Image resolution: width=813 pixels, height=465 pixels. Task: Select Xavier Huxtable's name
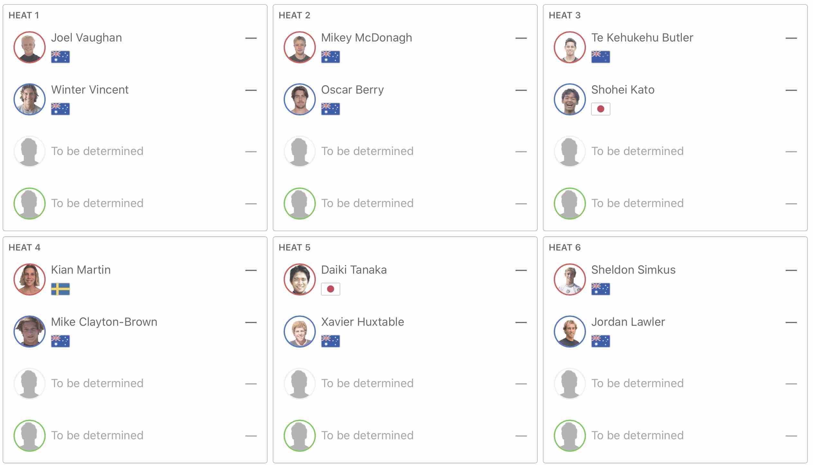pyautogui.click(x=362, y=322)
